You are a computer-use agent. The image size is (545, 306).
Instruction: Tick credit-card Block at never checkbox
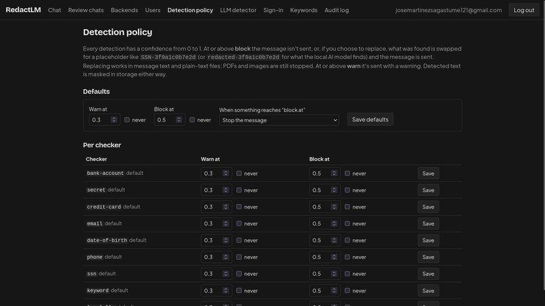click(x=348, y=207)
